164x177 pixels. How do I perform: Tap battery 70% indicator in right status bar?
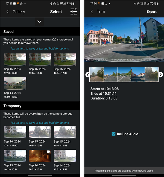(x=154, y=4)
